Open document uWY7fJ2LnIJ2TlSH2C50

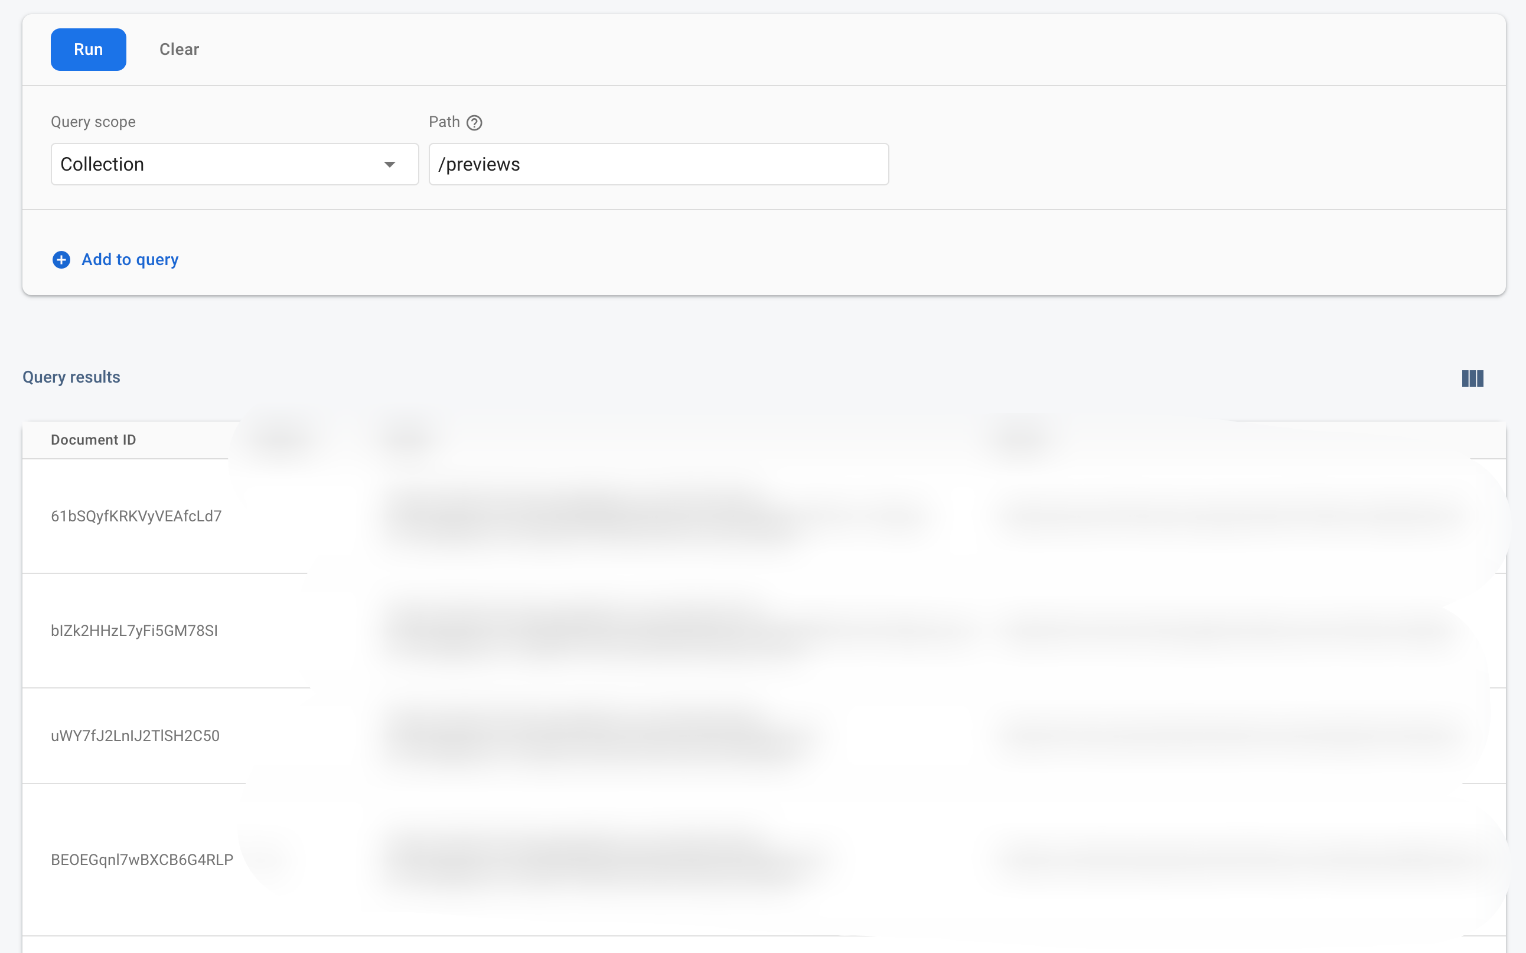pyautogui.click(x=134, y=736)
